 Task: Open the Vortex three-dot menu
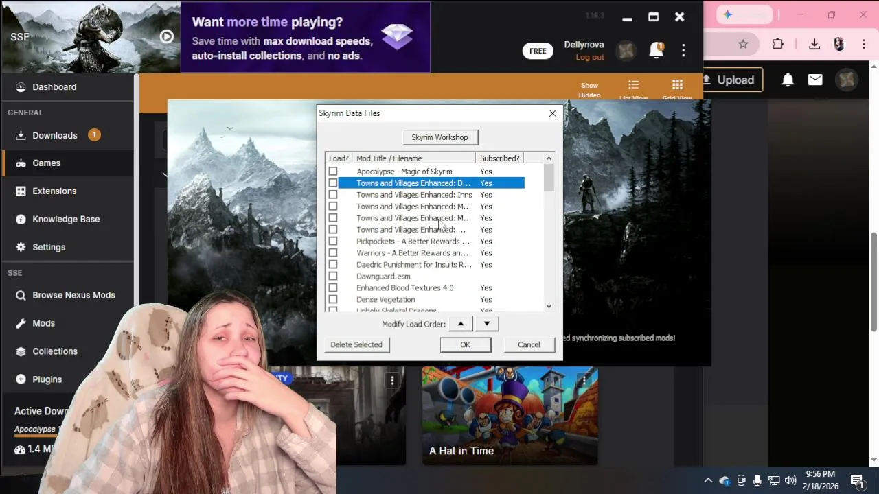(x=683, y=50)
